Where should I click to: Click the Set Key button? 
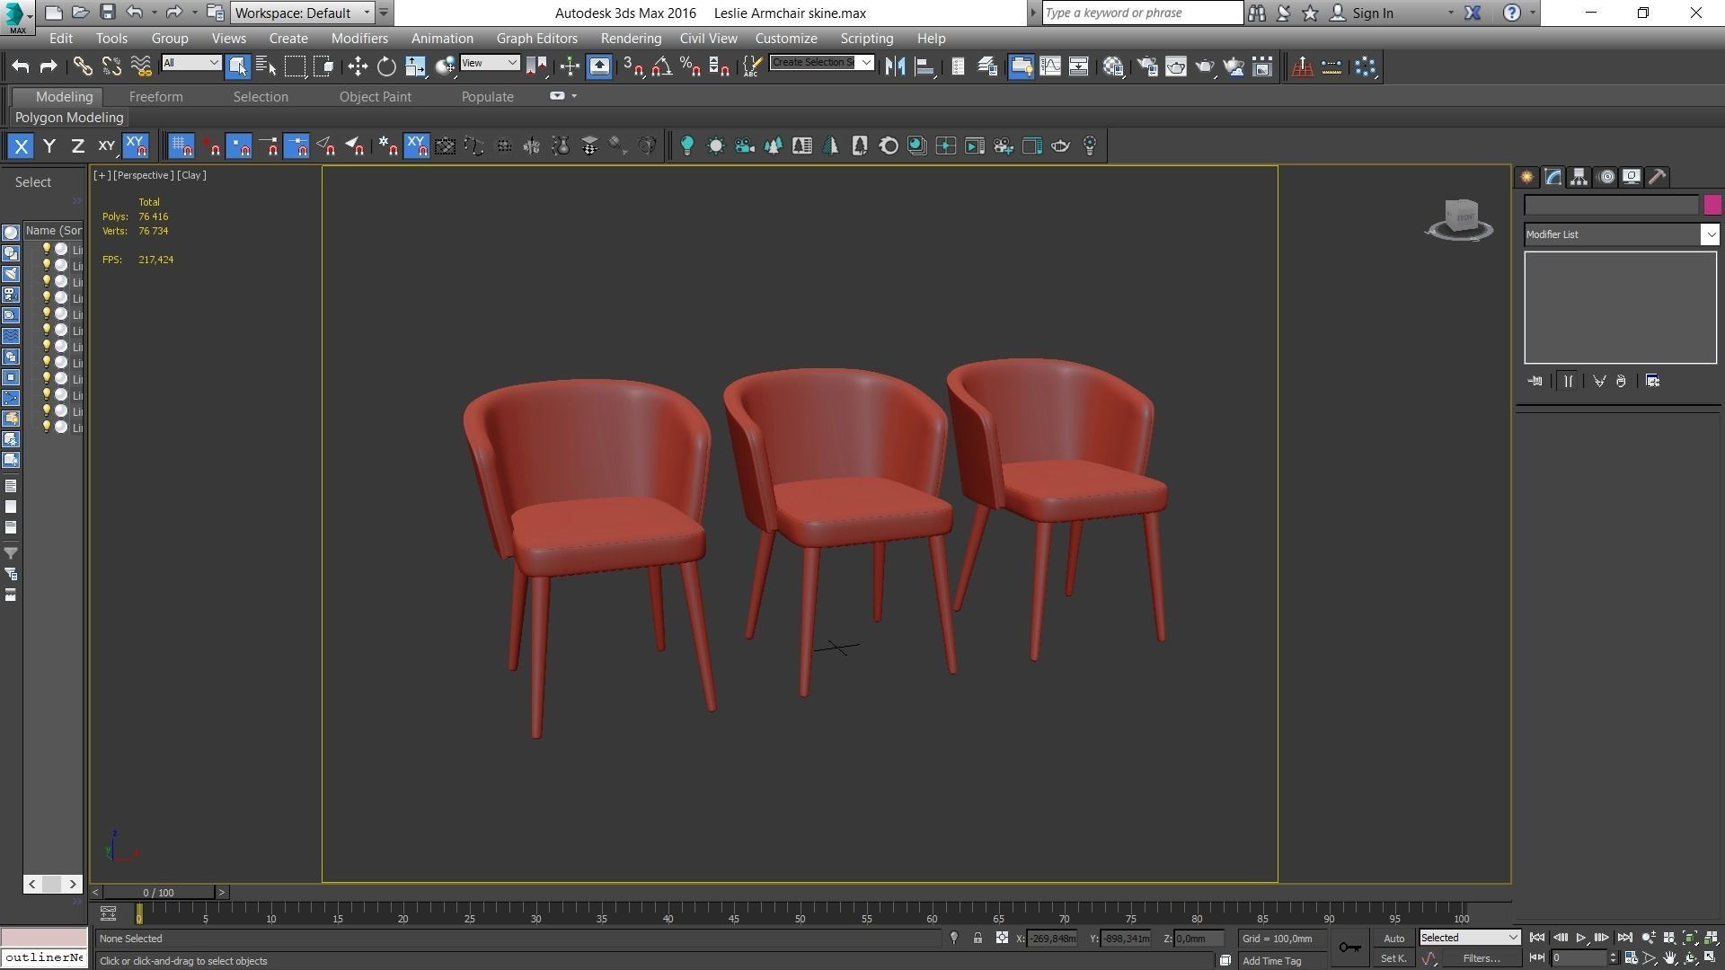coord(1393,958)
